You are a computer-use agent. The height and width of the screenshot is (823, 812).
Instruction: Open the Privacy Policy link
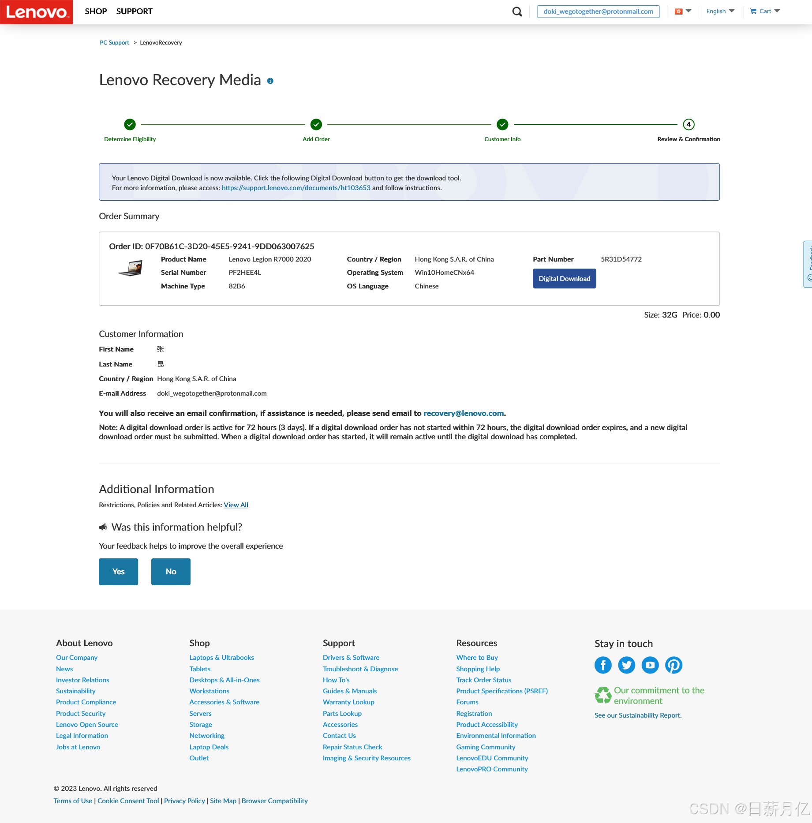pyautogui.click(x=184, y=801)
